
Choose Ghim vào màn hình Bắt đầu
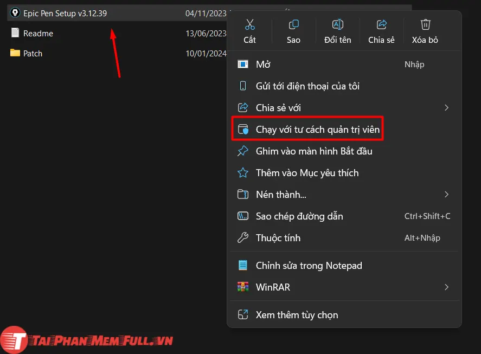pos(315,151)
